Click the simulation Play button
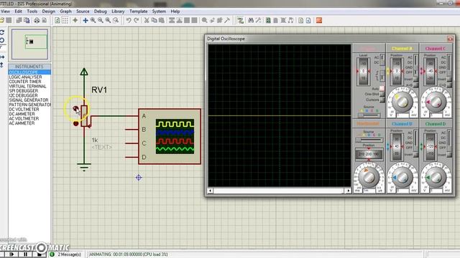Image resolution: width=460 pixels, height=258 pixels. tap(11, 254)
